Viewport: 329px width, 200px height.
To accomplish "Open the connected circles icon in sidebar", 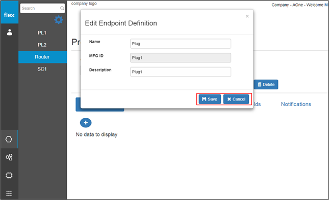I will [9, 157].
